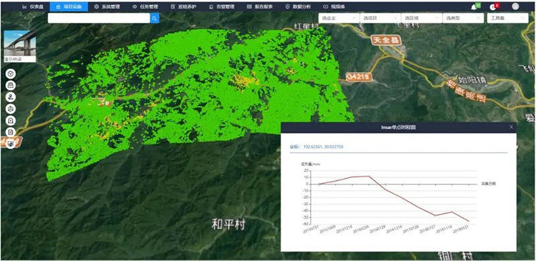Image resolution: width=536 pixels, height=261 pixels.
Task: Open notifications bell with green badge
Action: [475, 7]
